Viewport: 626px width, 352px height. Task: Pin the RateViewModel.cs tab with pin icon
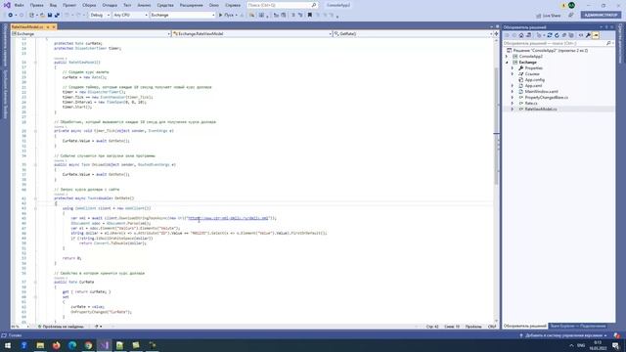(x=48, y=26)
